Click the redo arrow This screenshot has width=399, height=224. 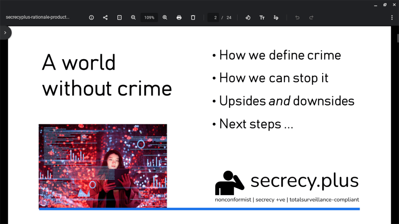coord(311,18)
